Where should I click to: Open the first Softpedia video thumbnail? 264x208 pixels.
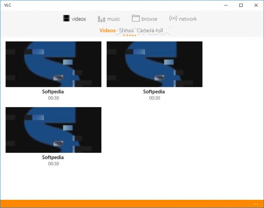[x=53, y=64]
